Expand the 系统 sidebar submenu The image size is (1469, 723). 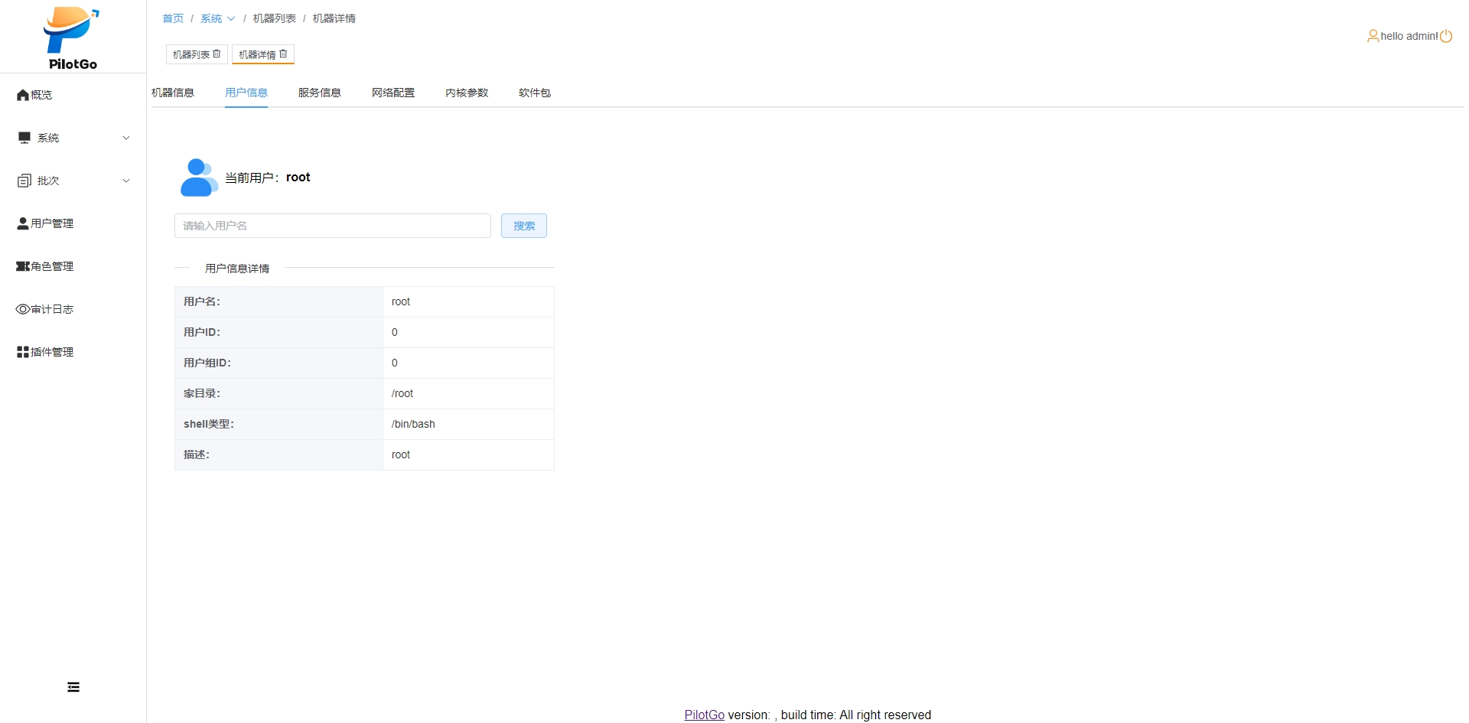pyautogui.click(x=73, y=138)
